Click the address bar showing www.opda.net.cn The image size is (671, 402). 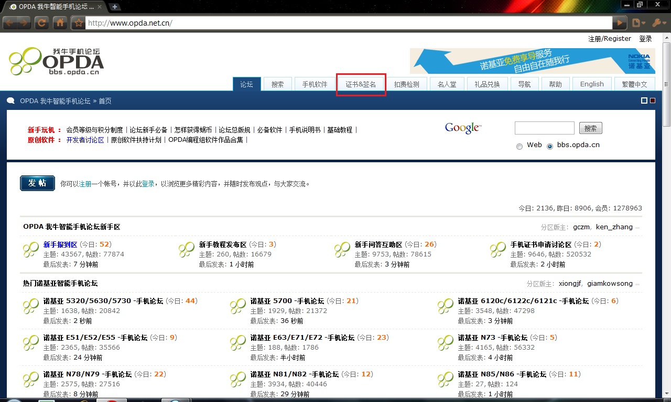pos(350,23)
